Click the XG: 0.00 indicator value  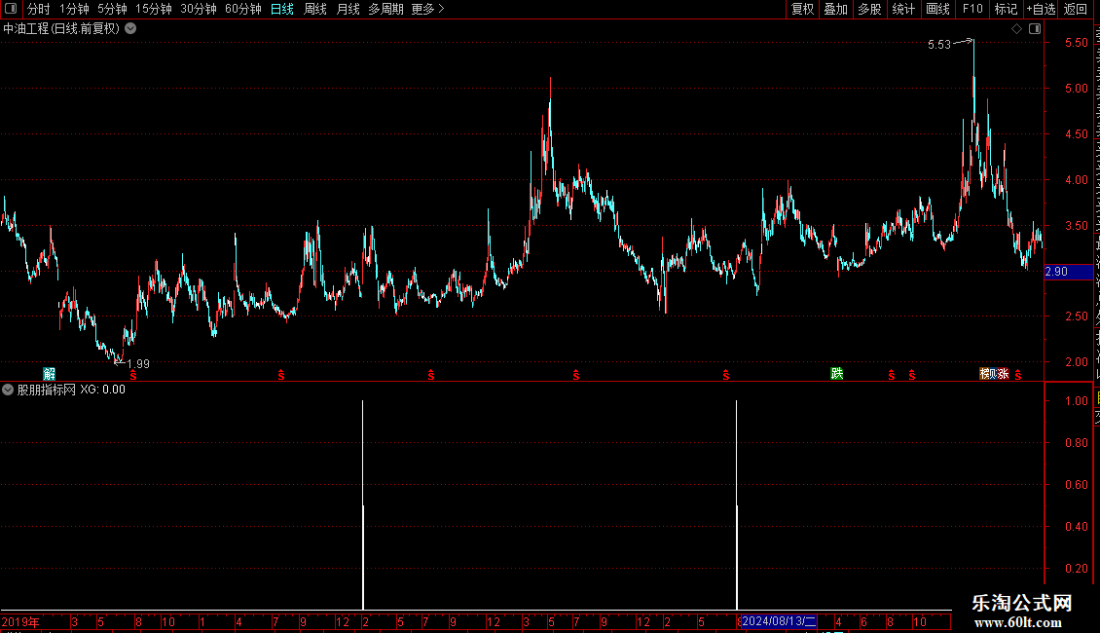point(102,390)
